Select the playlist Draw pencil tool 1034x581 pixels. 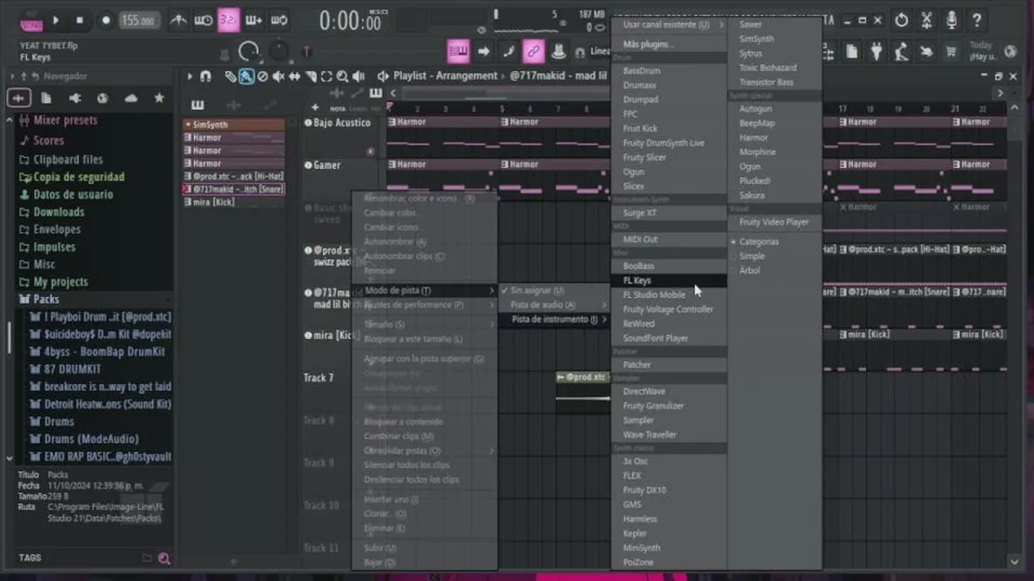tap(231, 77)
